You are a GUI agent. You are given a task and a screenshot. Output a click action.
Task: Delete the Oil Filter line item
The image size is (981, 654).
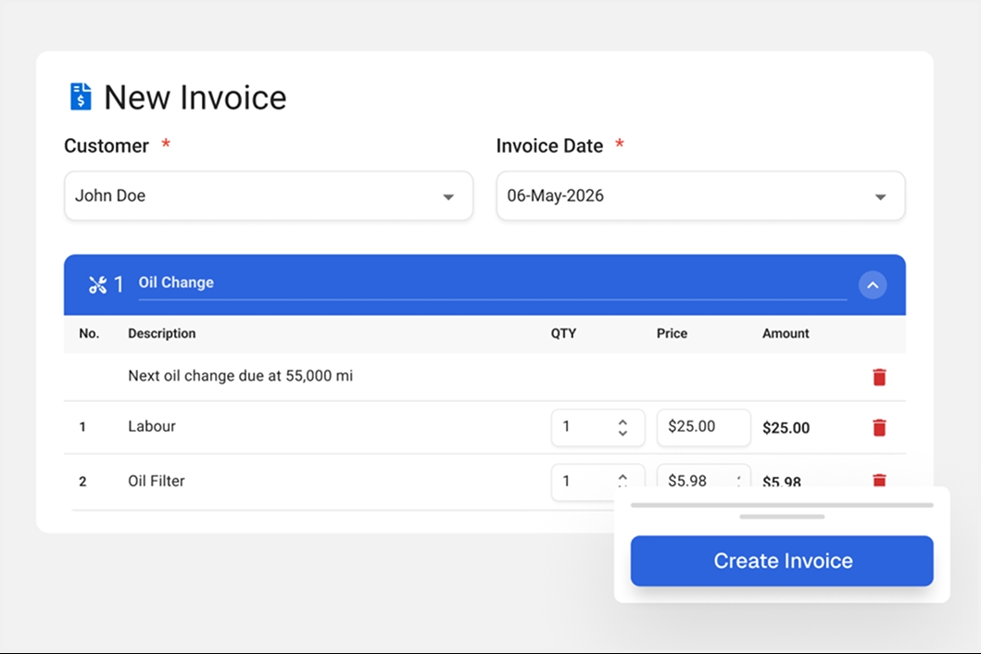click(879, 480)
